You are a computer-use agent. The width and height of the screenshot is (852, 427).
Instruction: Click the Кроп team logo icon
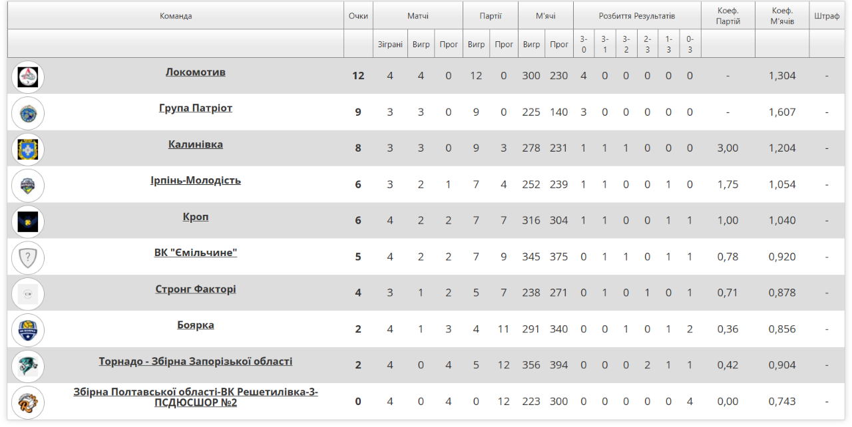pos(28,221)
